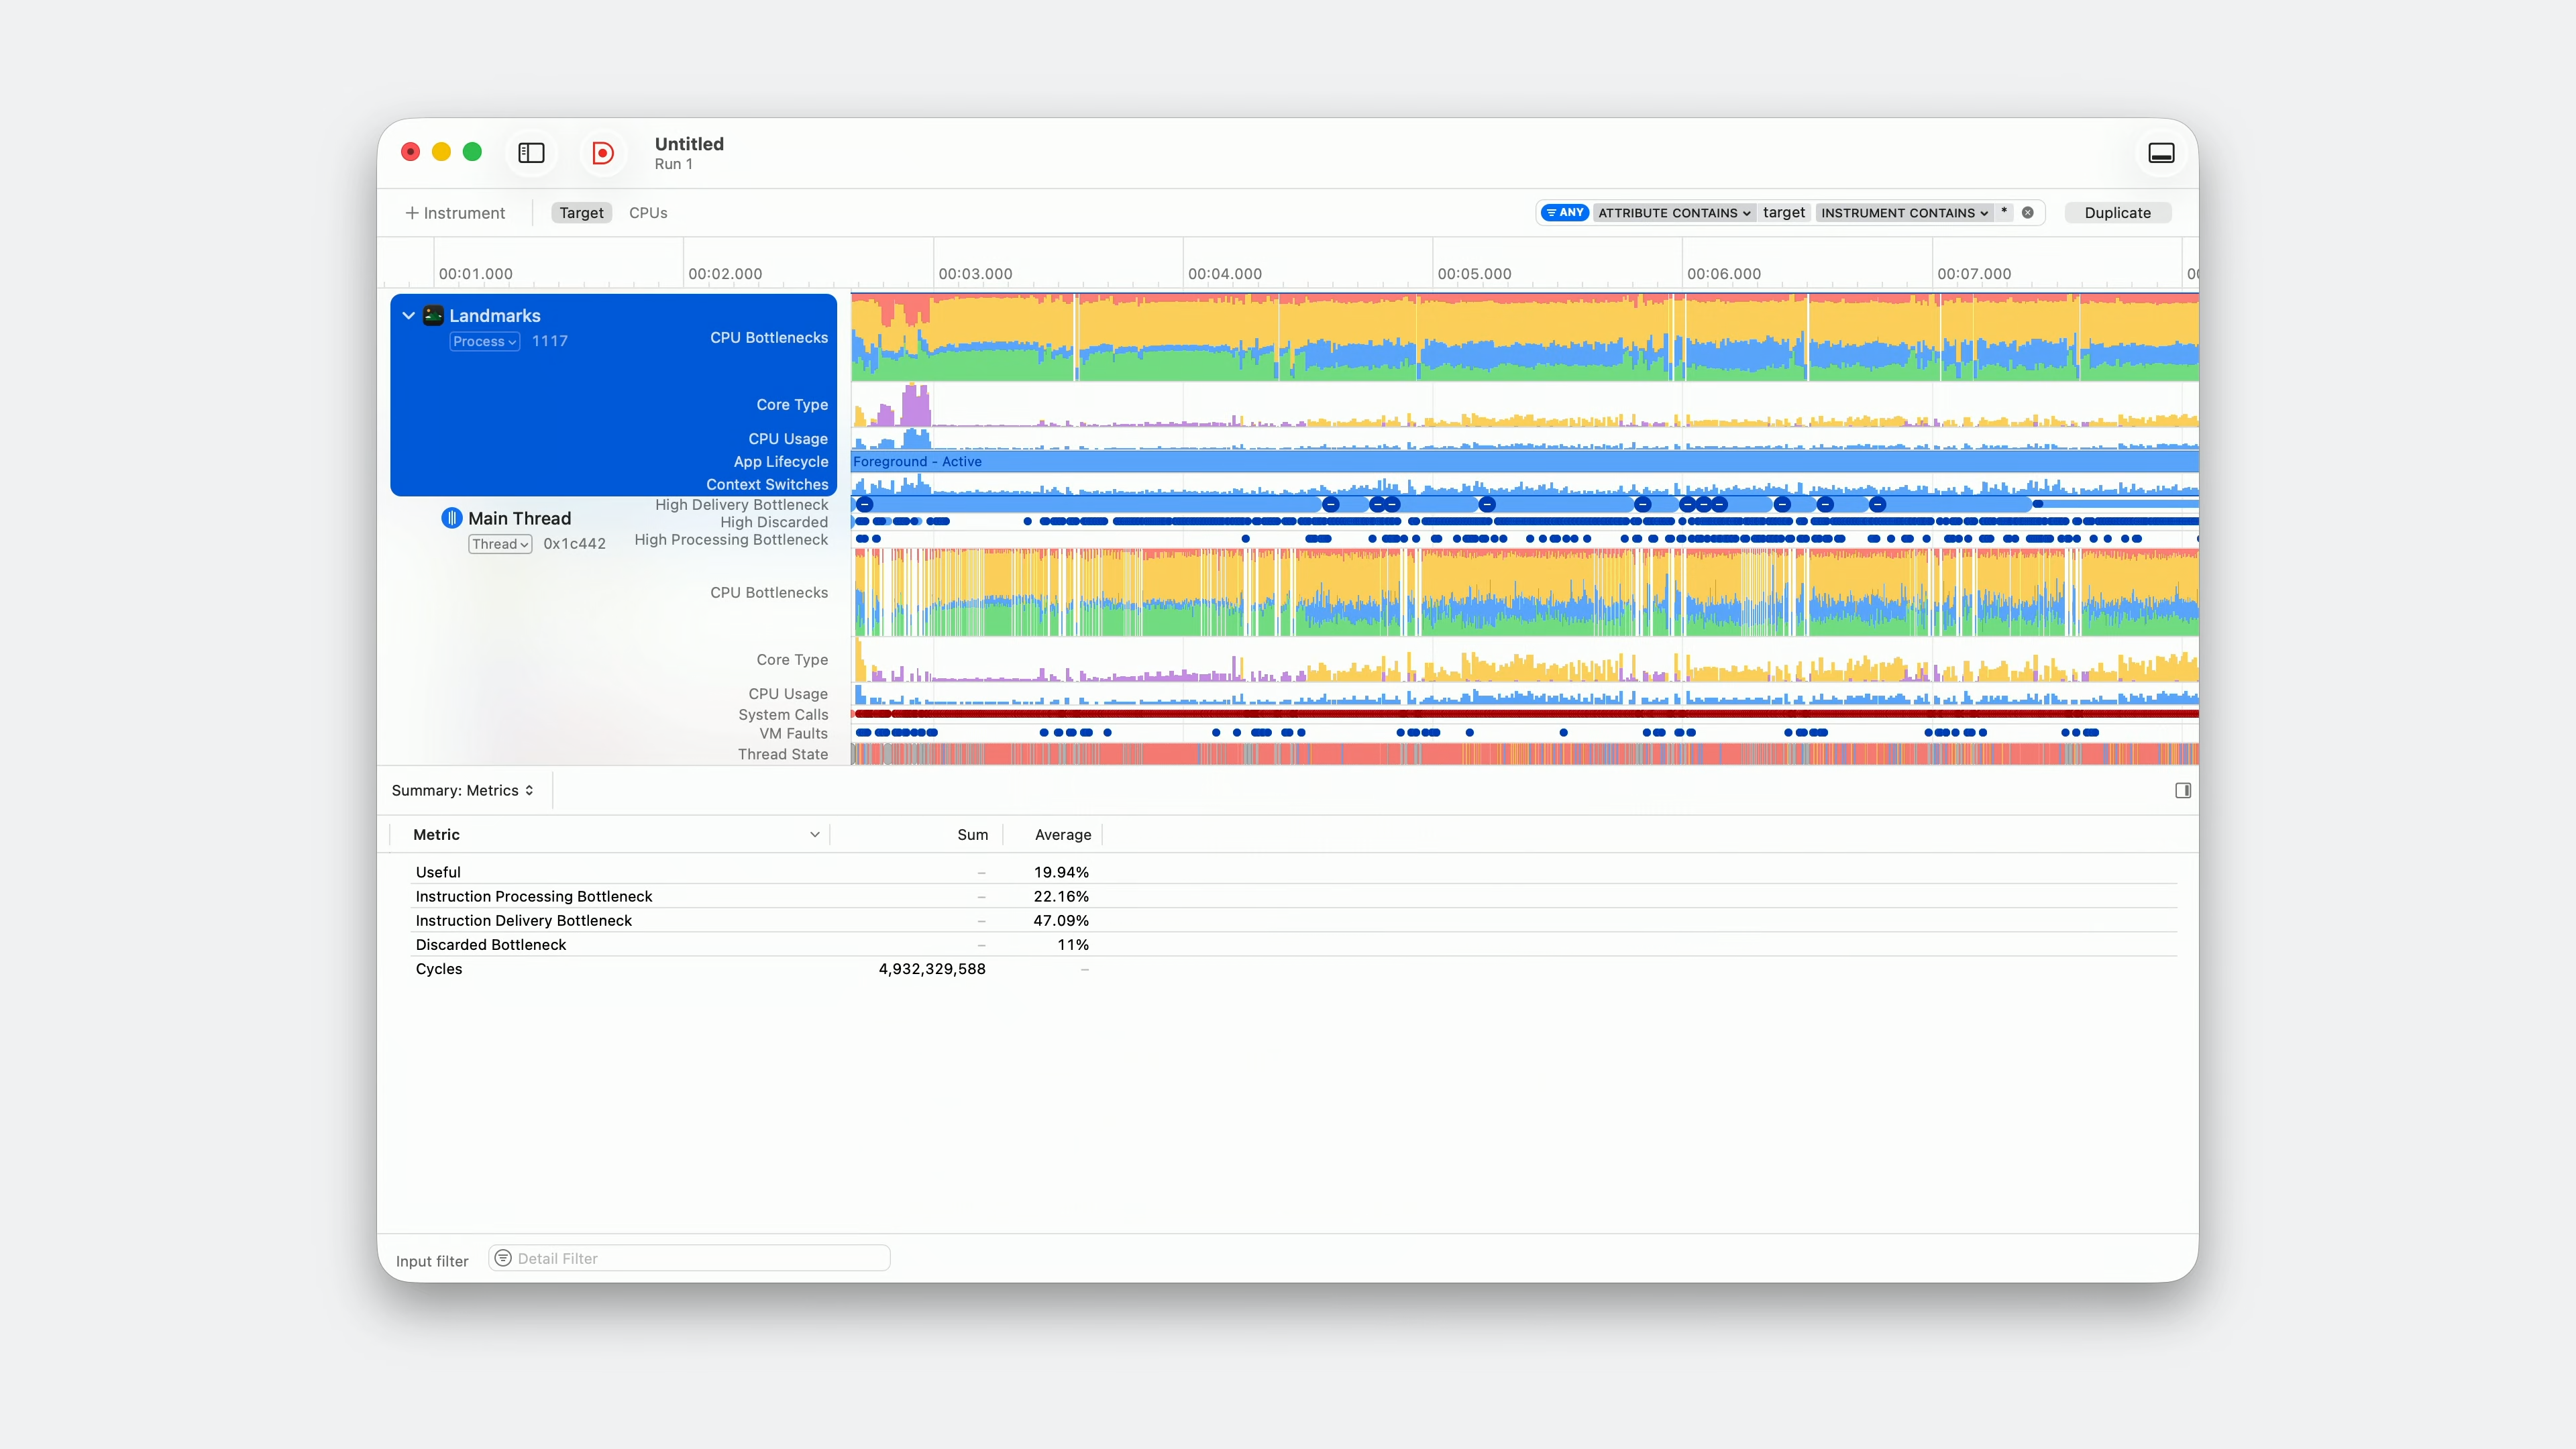Viewport: 2576px width, 1449px height.
Task: Open the Thread dropdown under Main Thread
Action: (x=500, y=544)
